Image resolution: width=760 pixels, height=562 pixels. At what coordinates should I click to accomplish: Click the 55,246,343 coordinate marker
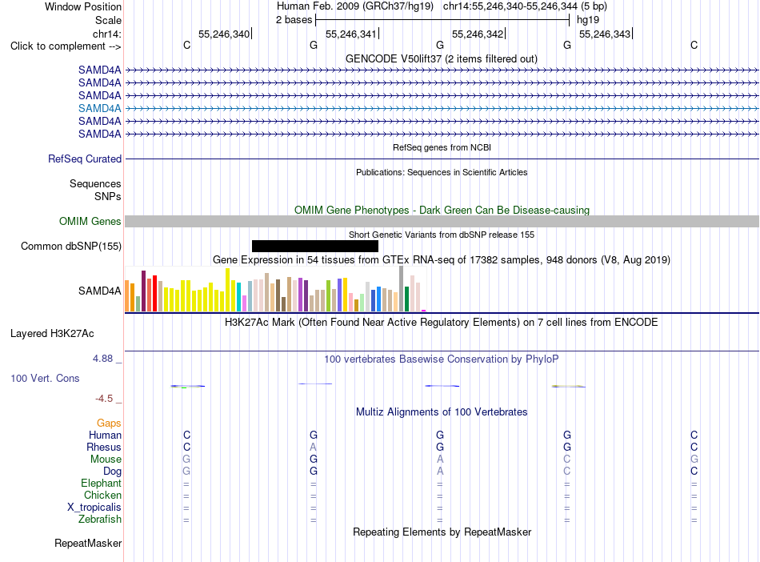coord(605,34)
